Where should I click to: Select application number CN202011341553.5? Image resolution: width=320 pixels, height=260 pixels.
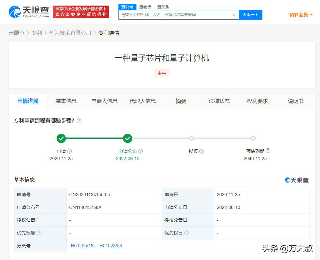[89, 195]
